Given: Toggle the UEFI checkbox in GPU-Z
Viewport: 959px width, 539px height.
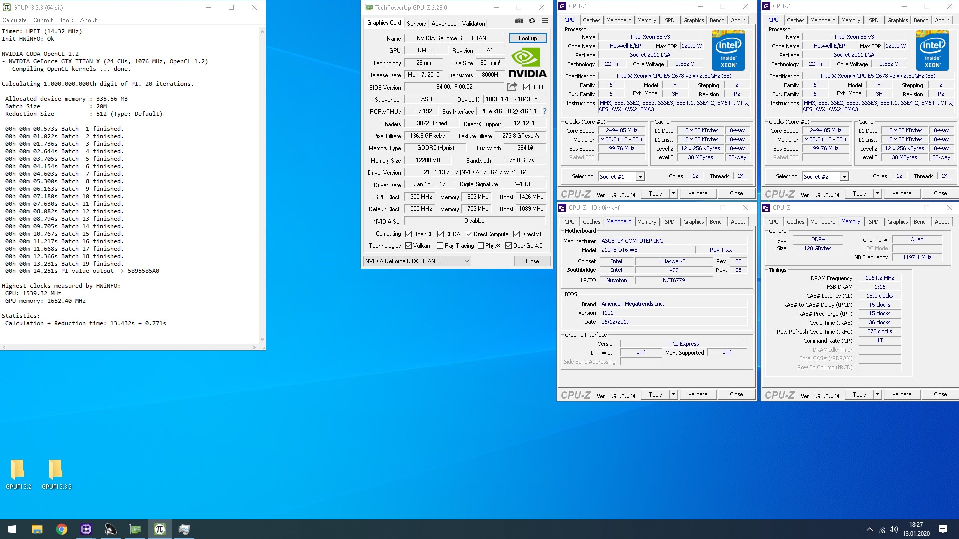Looking at the screenshot, I should click(x=526, y=87).
